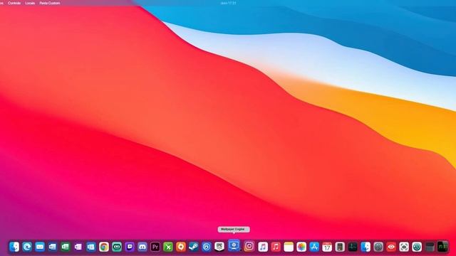Open the Mail app in the dock
The image size is (456, 256).
click(40, 247)
